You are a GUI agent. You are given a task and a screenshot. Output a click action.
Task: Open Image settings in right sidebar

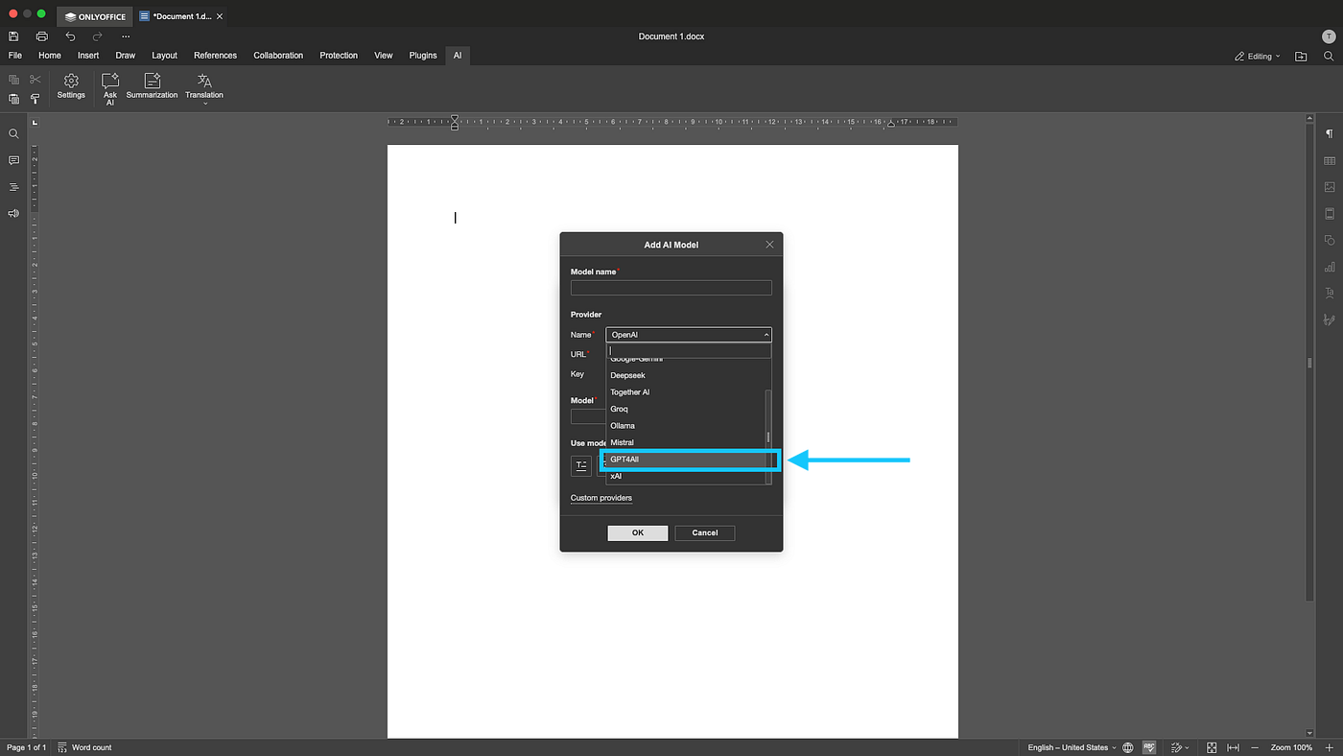pos(1330,187)
